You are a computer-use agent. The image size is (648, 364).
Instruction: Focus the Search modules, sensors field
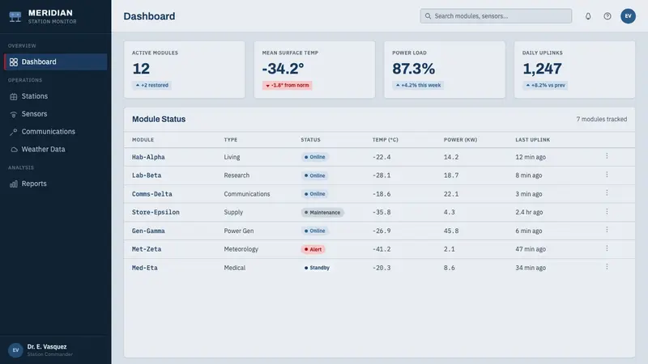click(496, 16)
